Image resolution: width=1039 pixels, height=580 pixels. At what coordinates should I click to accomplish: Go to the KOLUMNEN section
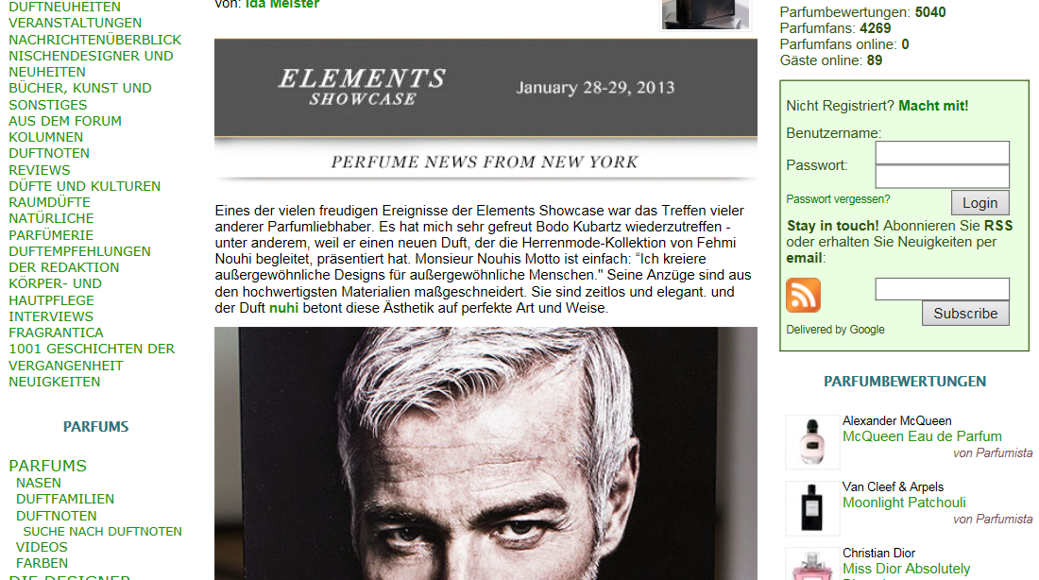pos(45,137)
